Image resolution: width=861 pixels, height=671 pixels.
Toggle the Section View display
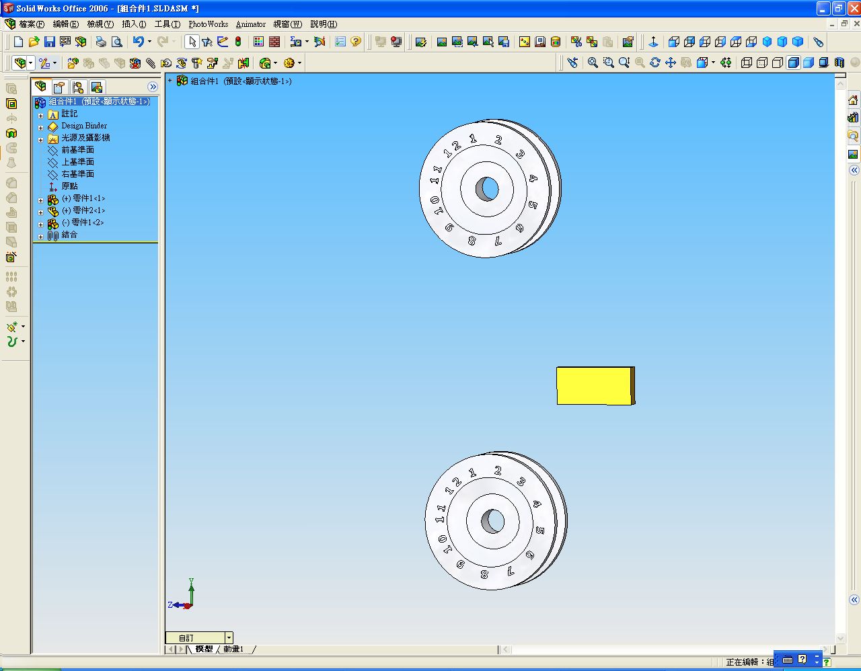click(839, 63)
